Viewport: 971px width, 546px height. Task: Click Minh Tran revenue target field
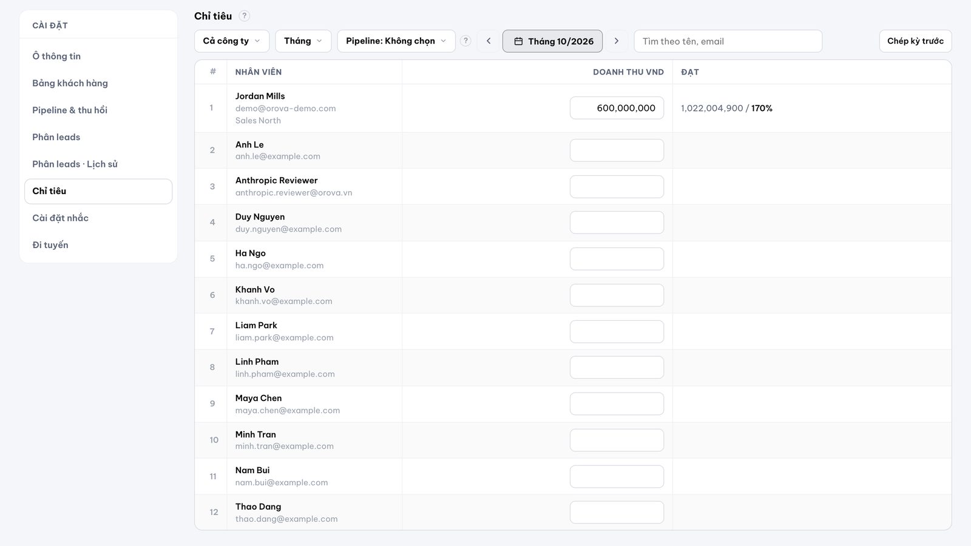pyautogui.click(x=617, y=440)
